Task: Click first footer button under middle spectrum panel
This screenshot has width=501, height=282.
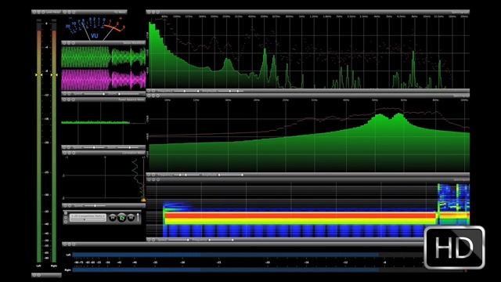Action: 149,175
